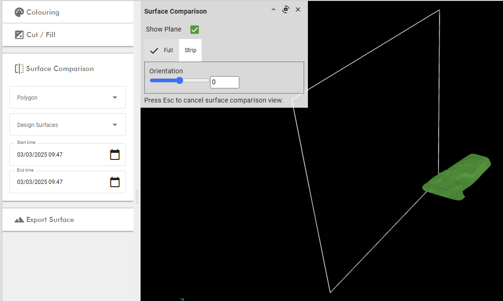Focus the Orientation value input field
The image size is (503, 301).
coord(225,82)
